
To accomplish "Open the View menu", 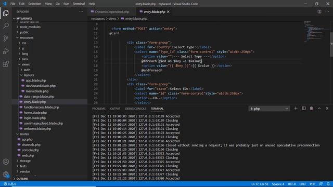I will 48,4.
